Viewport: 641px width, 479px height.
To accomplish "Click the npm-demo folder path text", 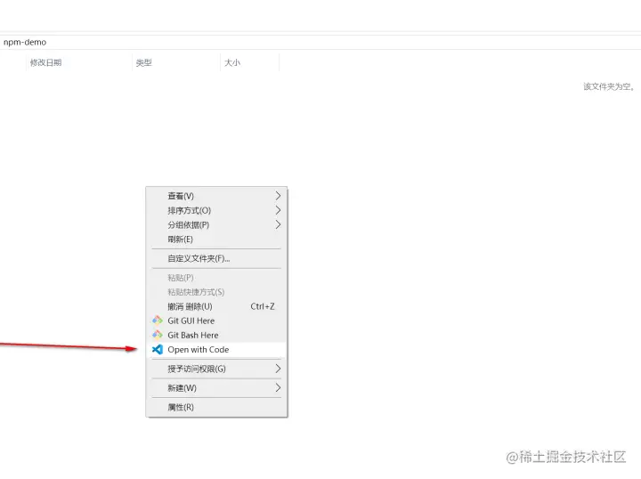I will (25, 42).
